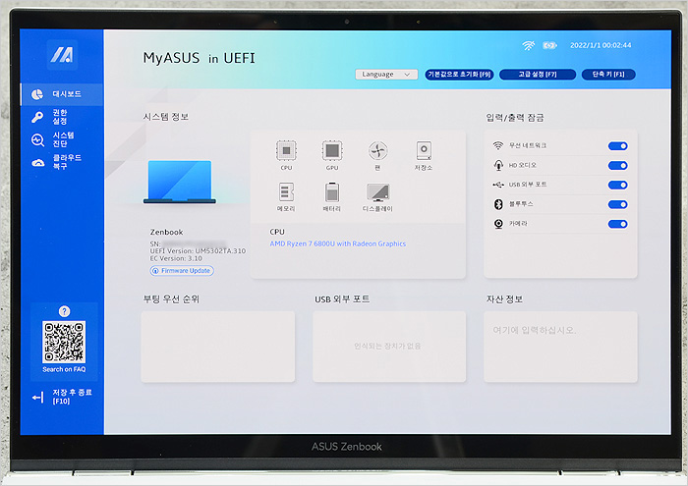Screen dimensions: 688x486
Task: Click the question mark help icon
Action: 65,311
